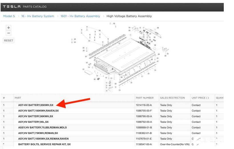Open the Model S breadcrumb link
Viewport: 234px width, 149px height.
click(9, 16)
